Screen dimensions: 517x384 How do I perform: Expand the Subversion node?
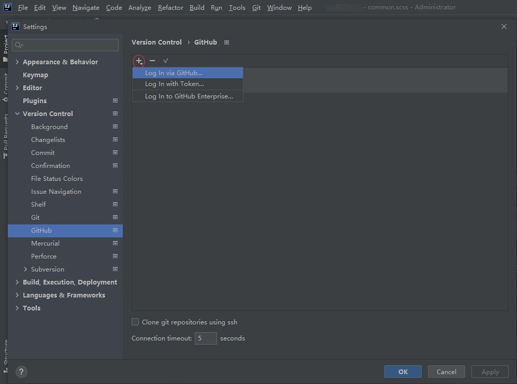tap(25, 269)
